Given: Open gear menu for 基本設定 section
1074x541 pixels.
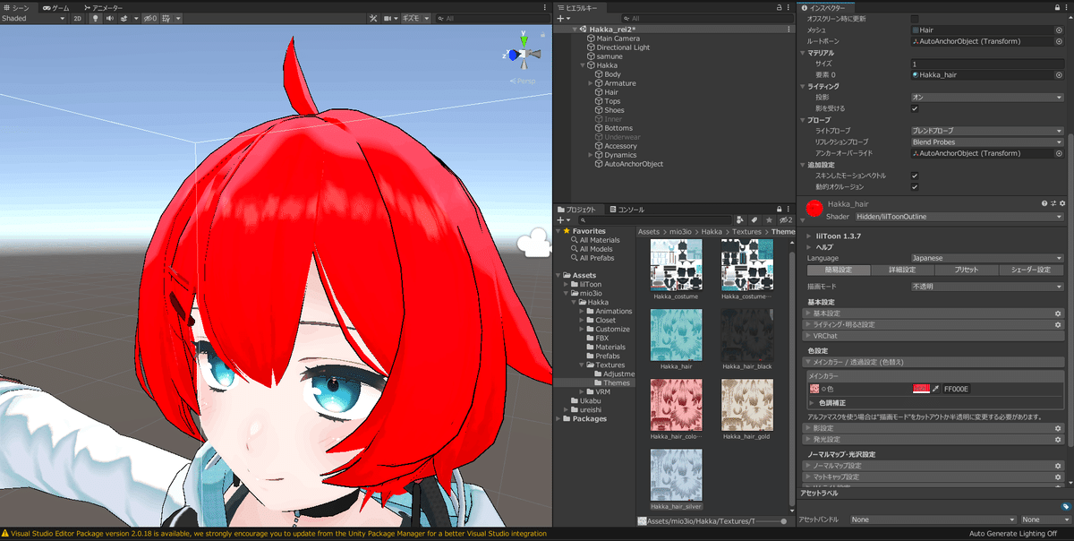Looking at the screenshot, I should [1057, 313].
